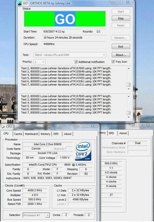Screen dimensions: 154x222
Task: Click the Rated FSB 2000.1 MHz value
Action: click(x=35, y=204)
